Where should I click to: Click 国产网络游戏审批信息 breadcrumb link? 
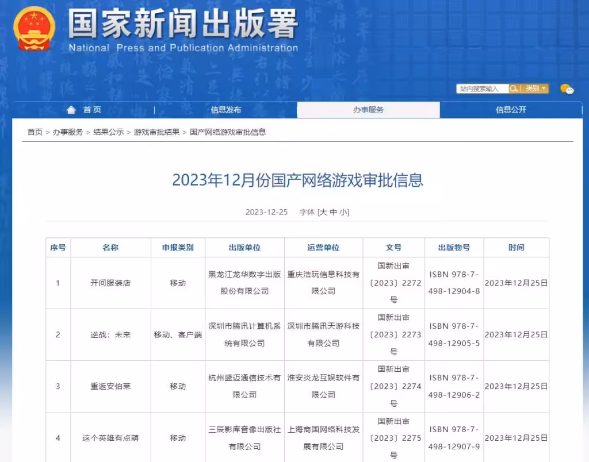pos(228,132)
